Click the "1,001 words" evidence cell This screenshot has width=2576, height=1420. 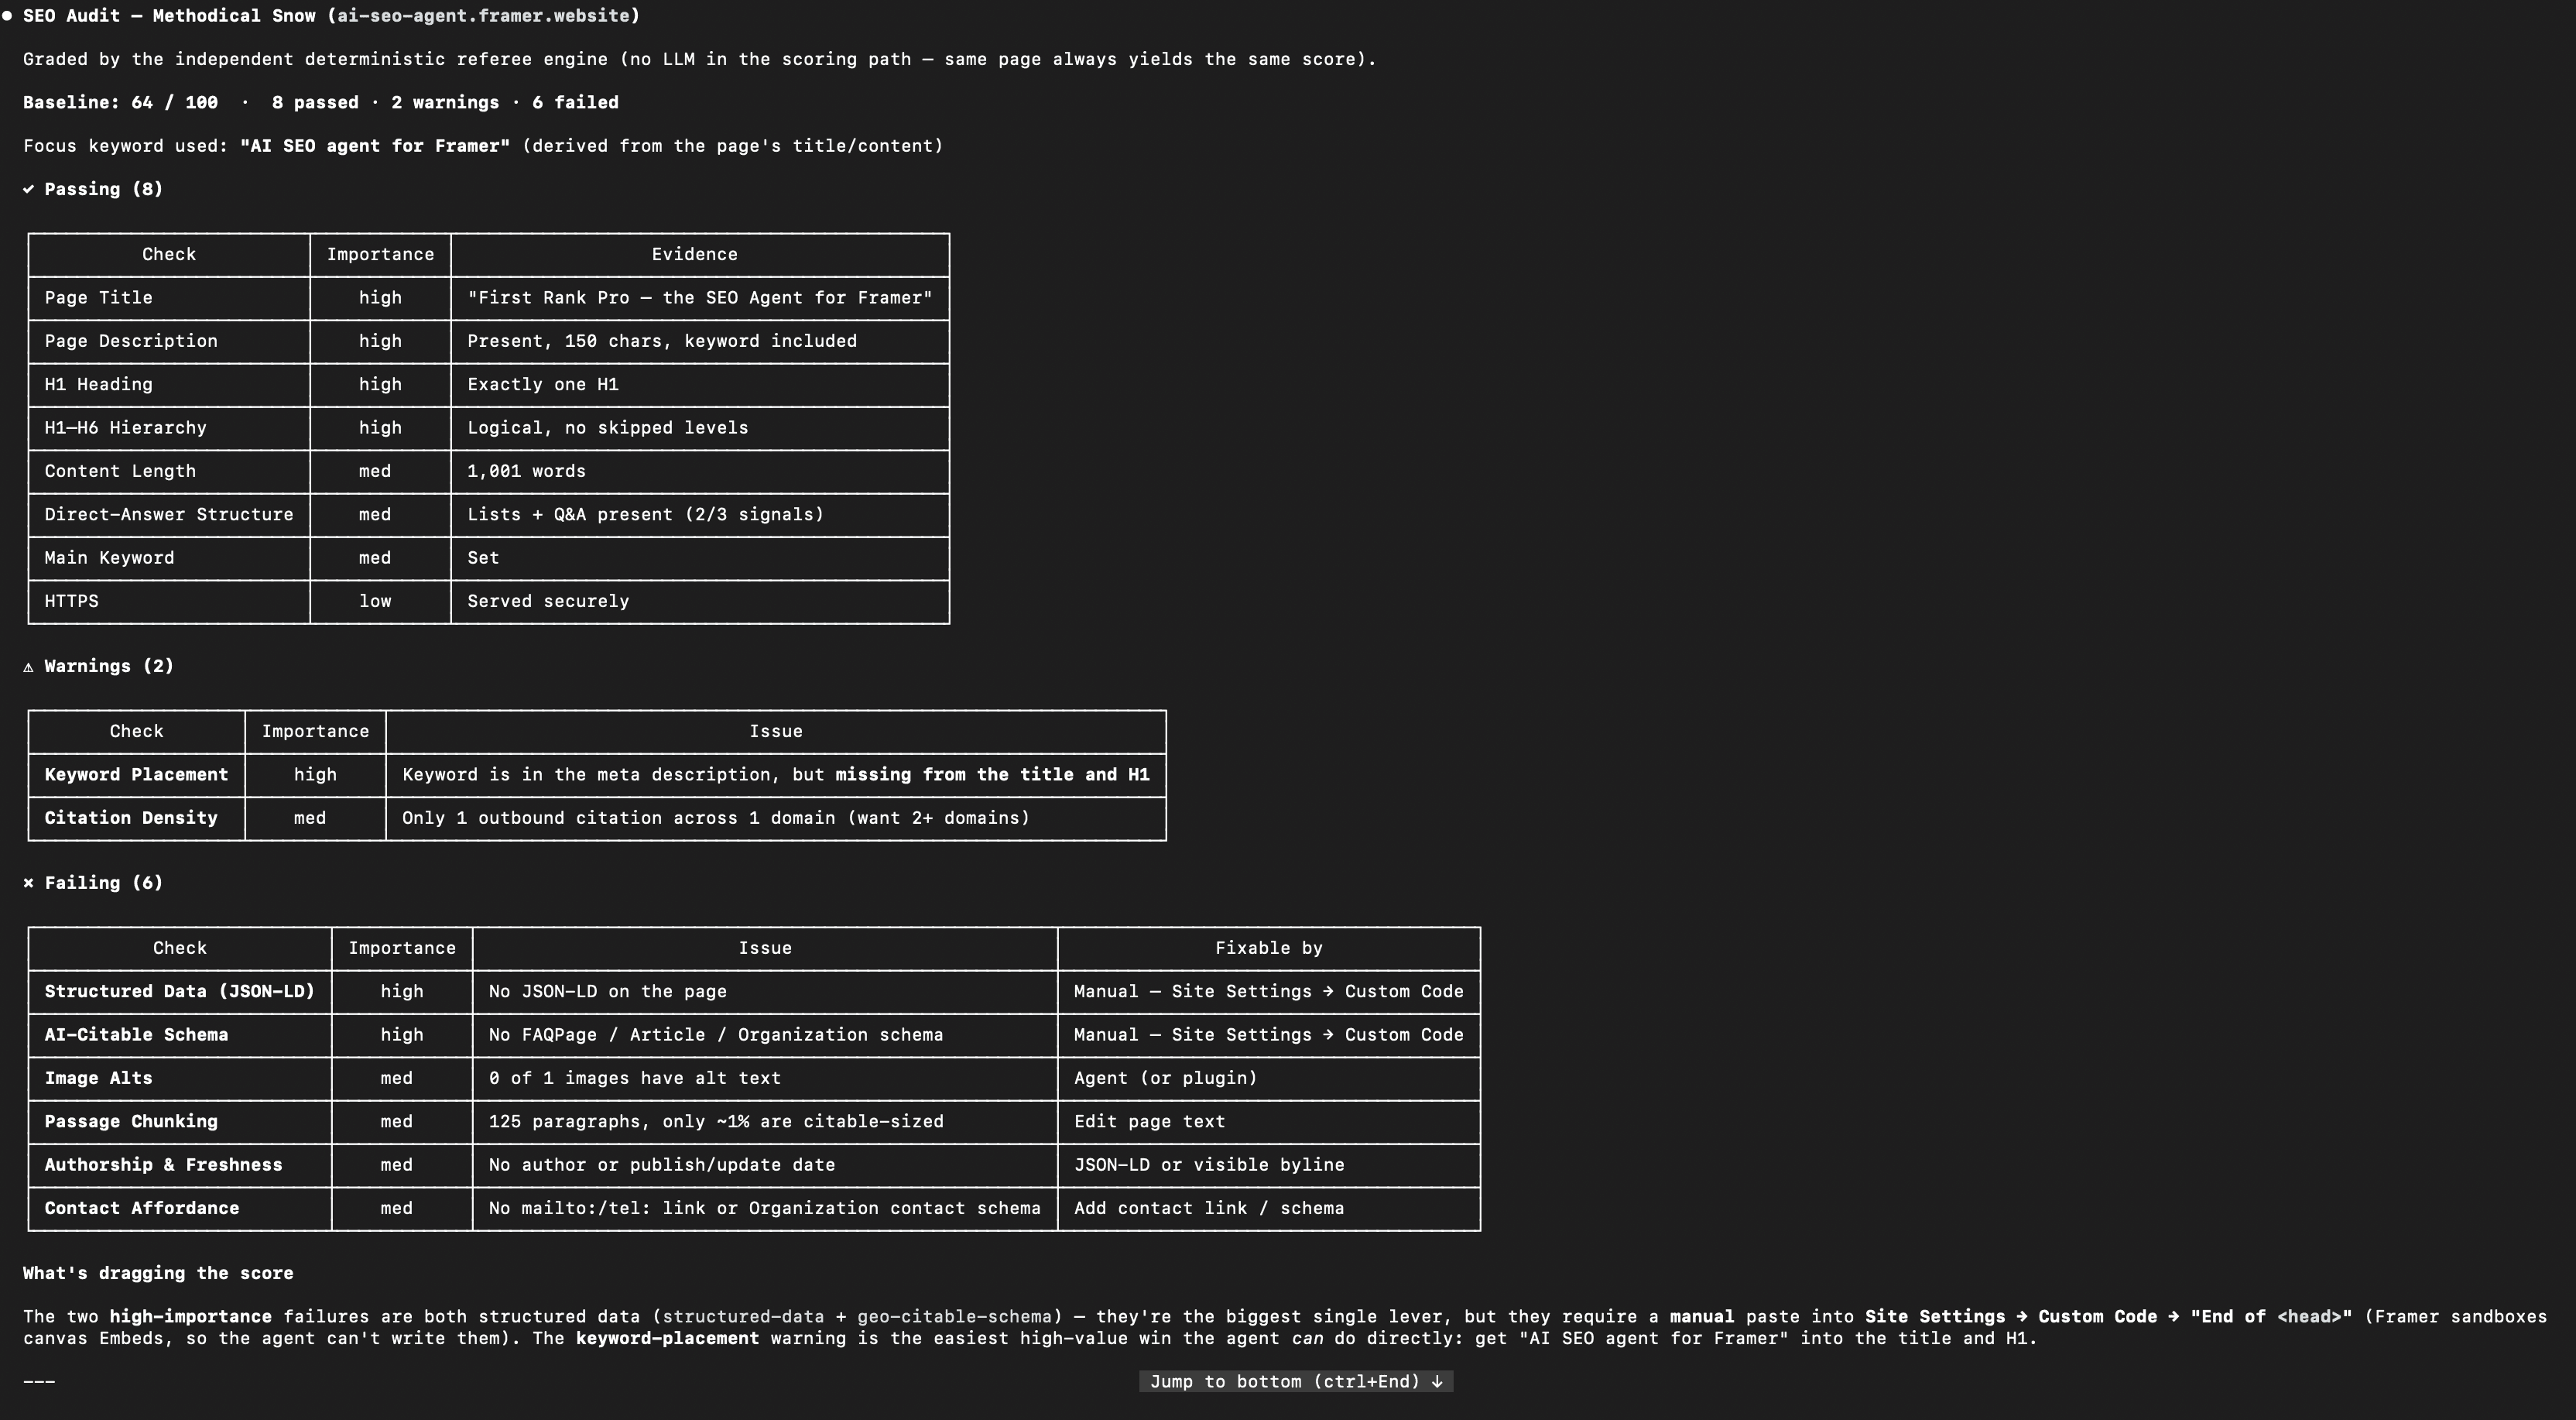coord(700,471)
